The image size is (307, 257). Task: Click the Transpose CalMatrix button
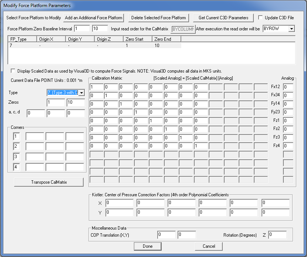tap(49, 182)
